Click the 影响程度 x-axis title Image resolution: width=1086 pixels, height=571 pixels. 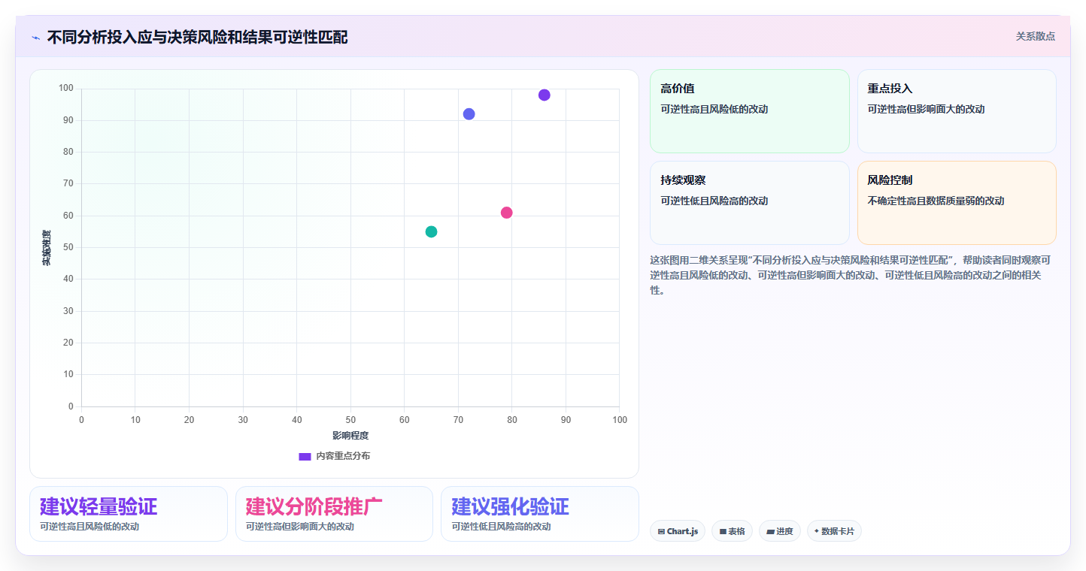(350, 436)
